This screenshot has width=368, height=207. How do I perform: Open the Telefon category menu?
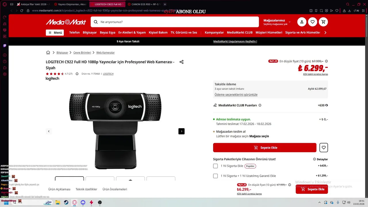click(x=74, y=32)
